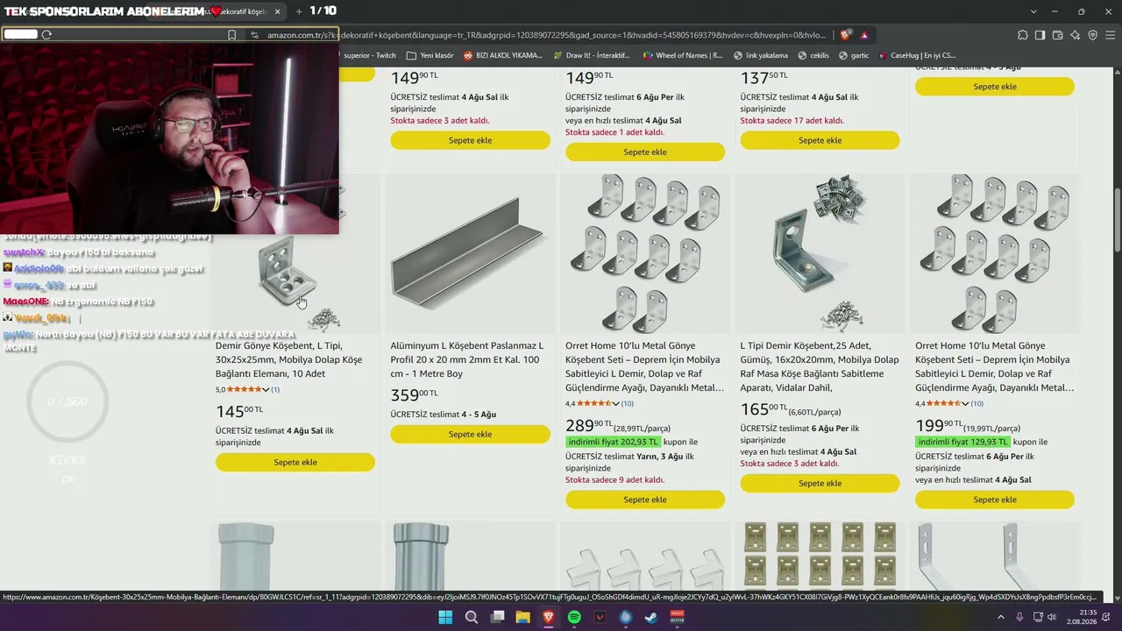Open the Start menu on the taskbar
The image size is (1122, 631).
coord(445,617)
